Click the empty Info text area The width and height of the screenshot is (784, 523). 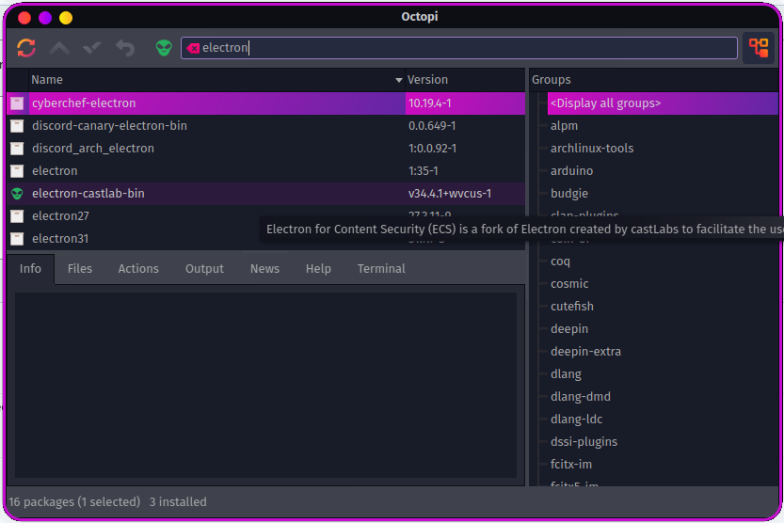click(x=265, y=385)
